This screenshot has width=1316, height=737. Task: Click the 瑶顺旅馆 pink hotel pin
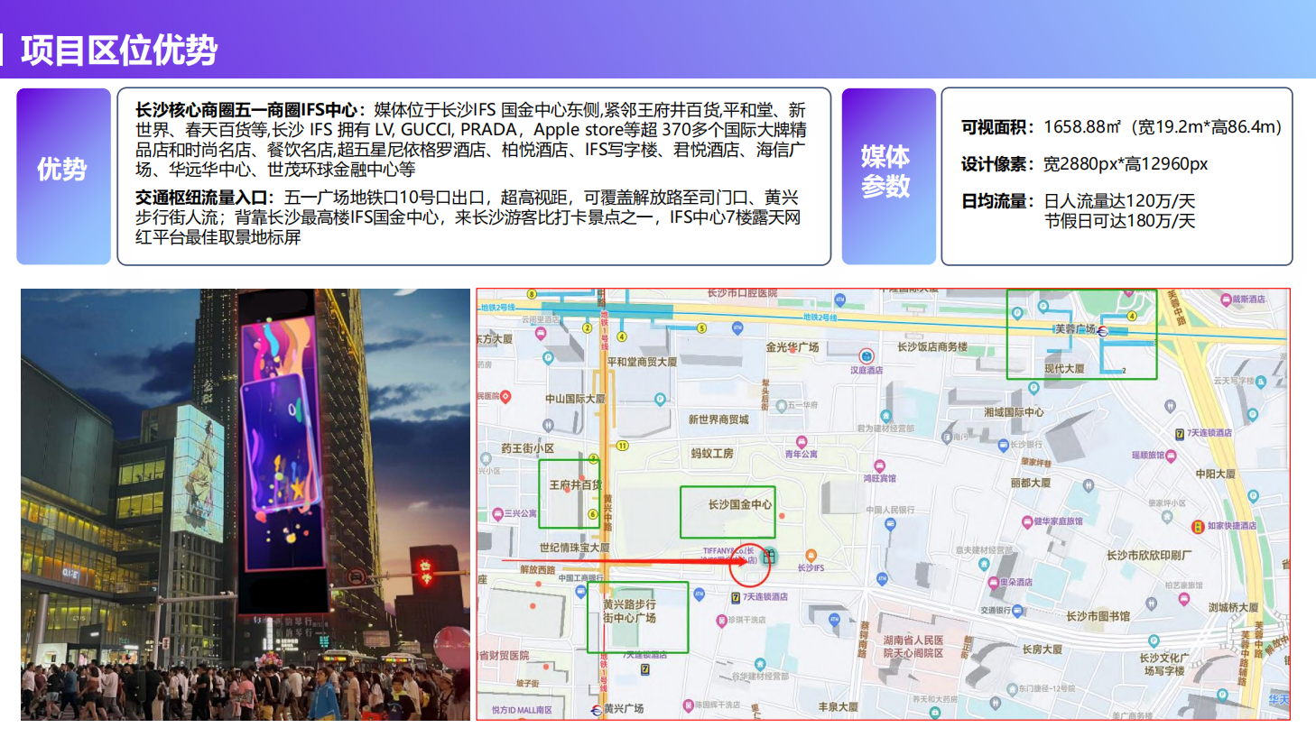tap(1171, 456)
